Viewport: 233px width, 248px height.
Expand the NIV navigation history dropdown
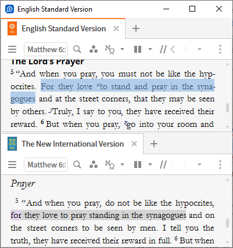(x=199, y=165)
